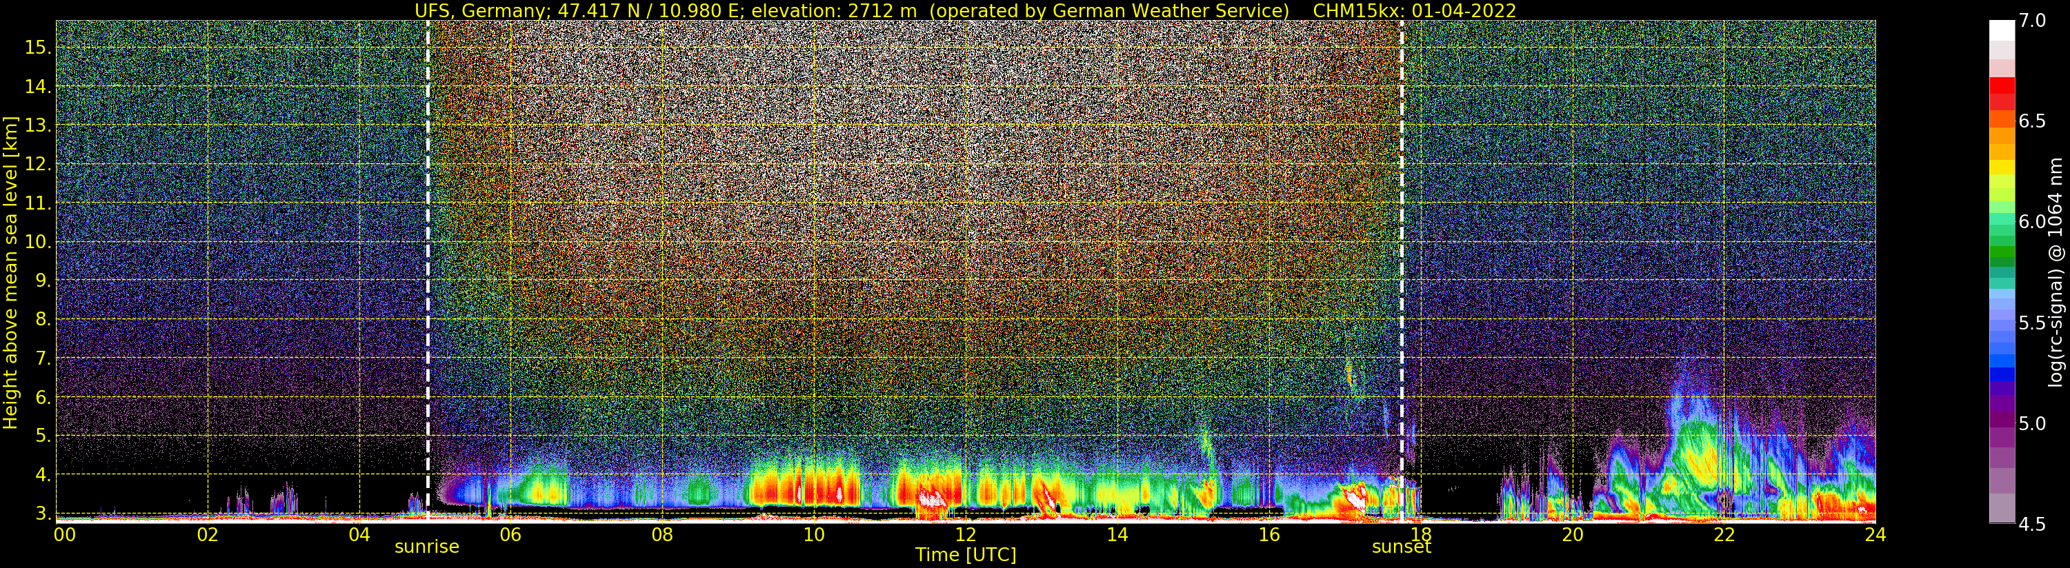Image resolution: width=2070 pixels, height=568 pixels.
Task: Click the 4.5 value on the colorbar scale
Action: coord(2033,525)
